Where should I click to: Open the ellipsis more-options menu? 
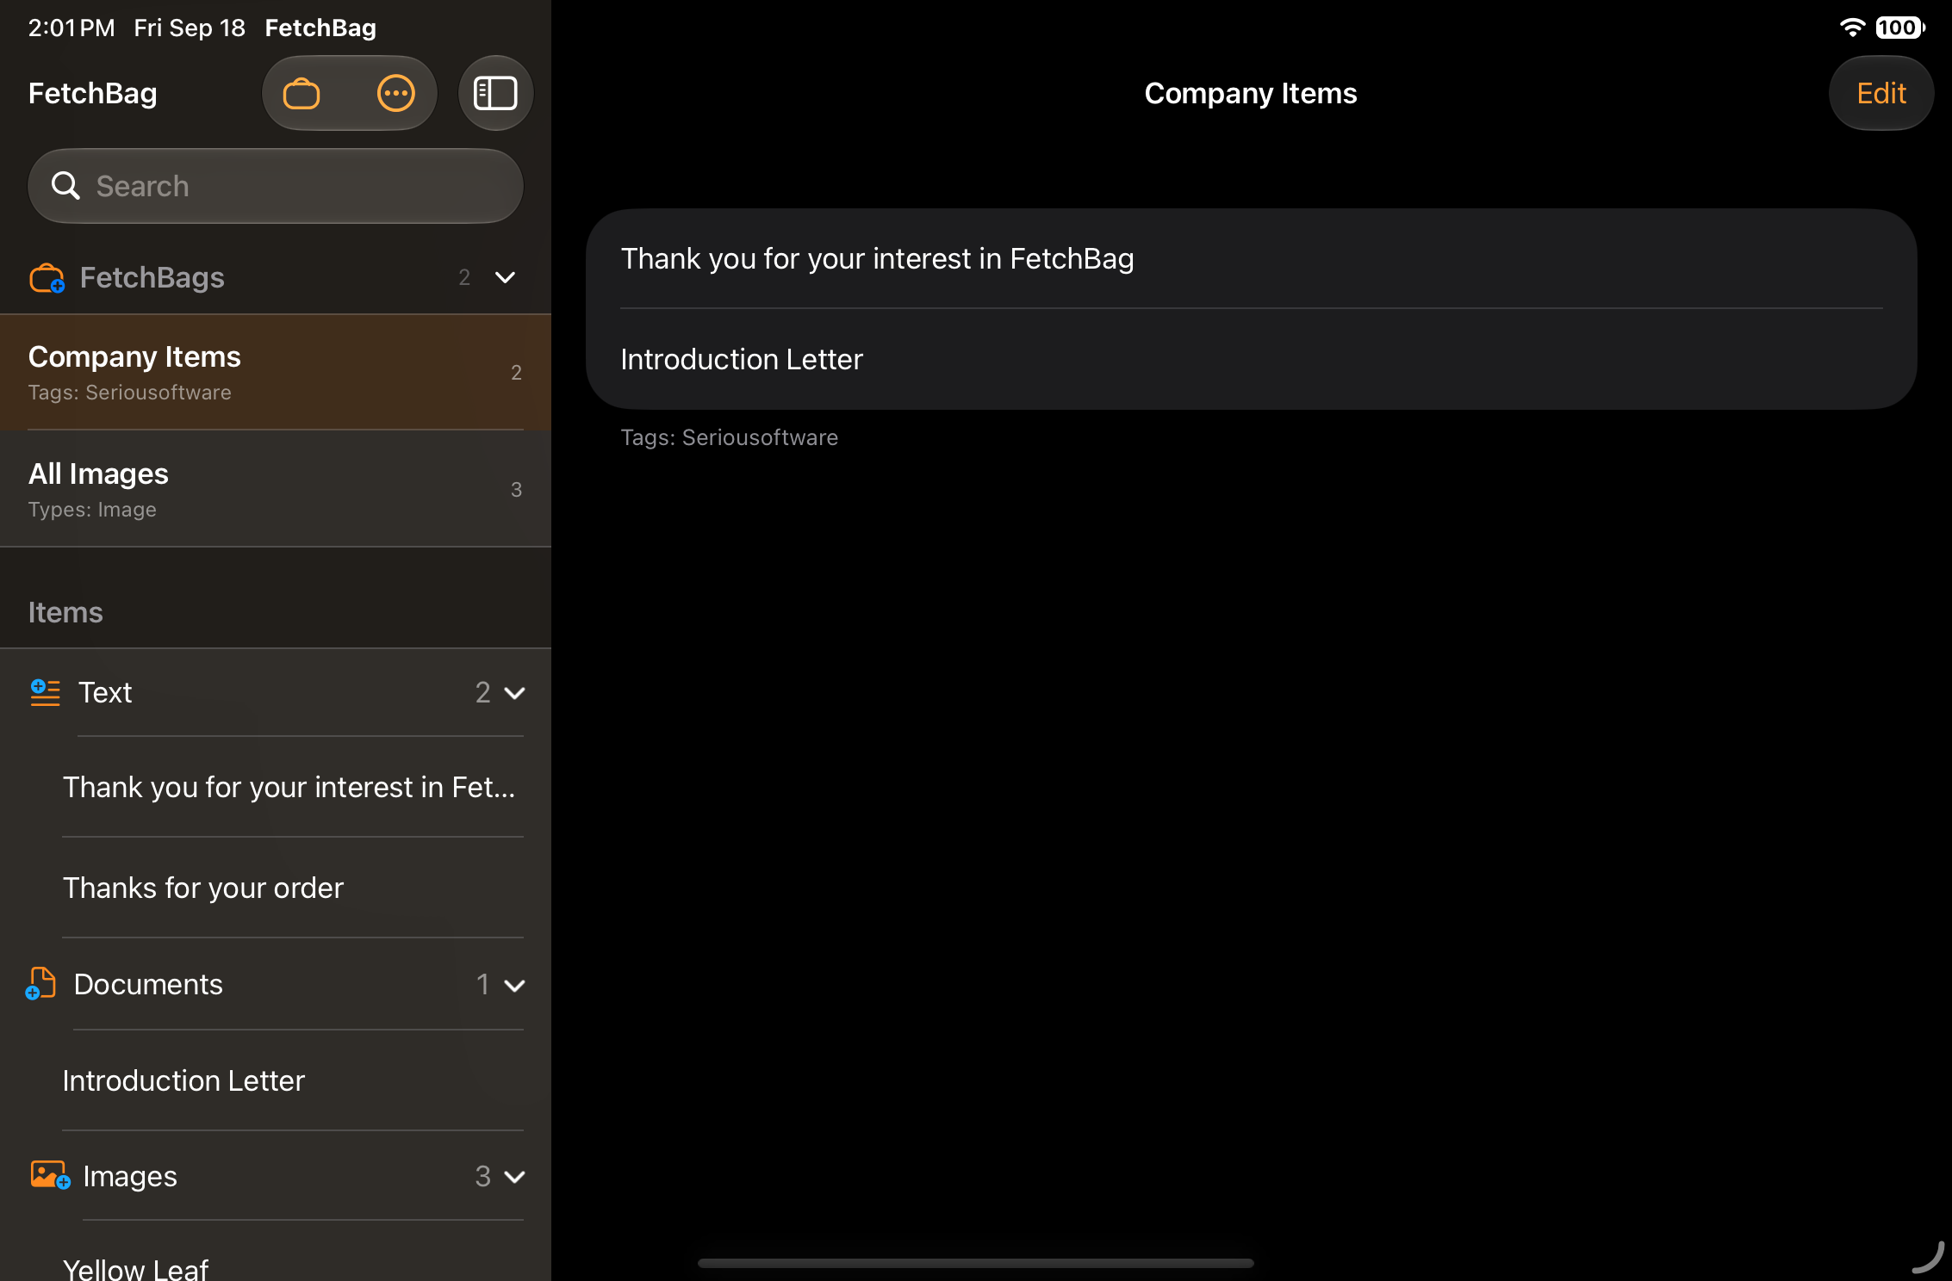click(396, 93)
